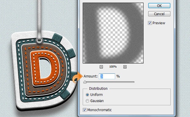Toggle the Preview checkbox
The width and height of the screenshot is (190, 117).
click(150, 23)
